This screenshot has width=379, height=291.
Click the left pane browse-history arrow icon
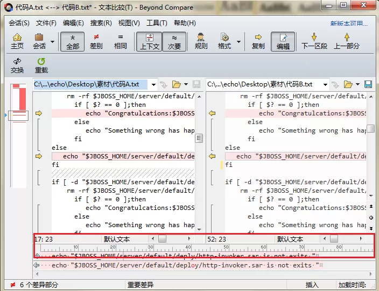tap(164, 85)
